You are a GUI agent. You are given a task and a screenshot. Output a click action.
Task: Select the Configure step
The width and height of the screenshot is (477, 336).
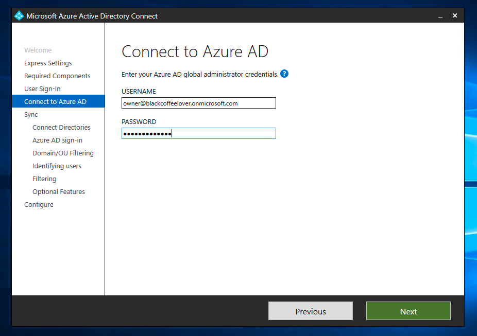coord(39,204)
